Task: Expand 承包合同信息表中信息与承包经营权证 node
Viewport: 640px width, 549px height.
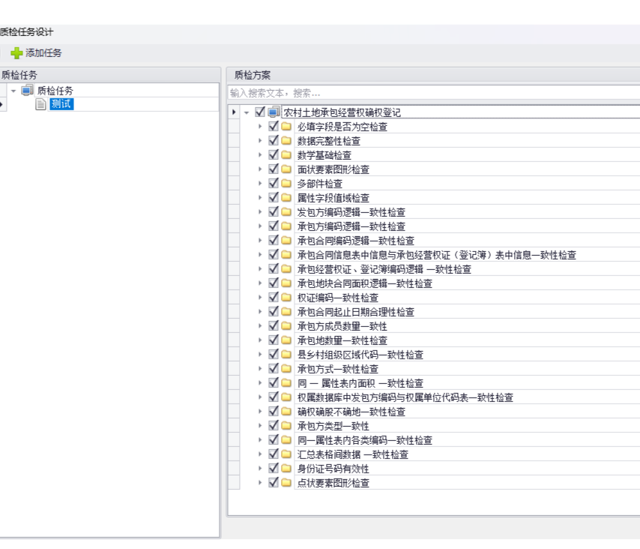Action: tap(260, 254)
